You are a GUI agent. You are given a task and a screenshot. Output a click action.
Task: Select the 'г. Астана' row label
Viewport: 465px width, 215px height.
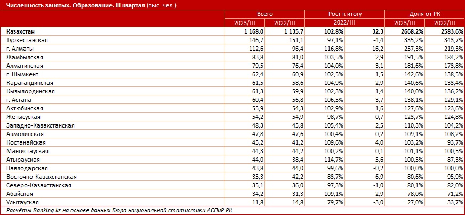(18, 100)
